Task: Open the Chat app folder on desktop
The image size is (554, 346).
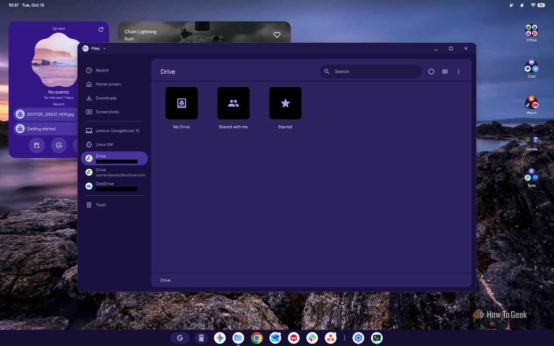Action: point(531,69)
